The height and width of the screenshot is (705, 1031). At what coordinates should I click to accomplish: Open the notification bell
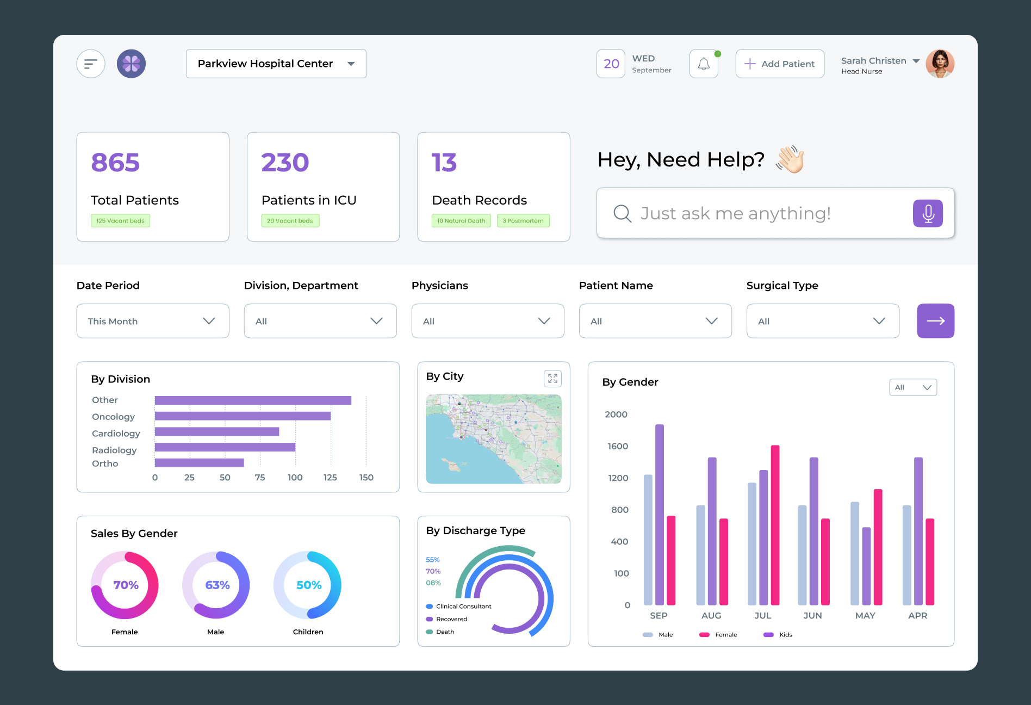click(x=704, y=64)
